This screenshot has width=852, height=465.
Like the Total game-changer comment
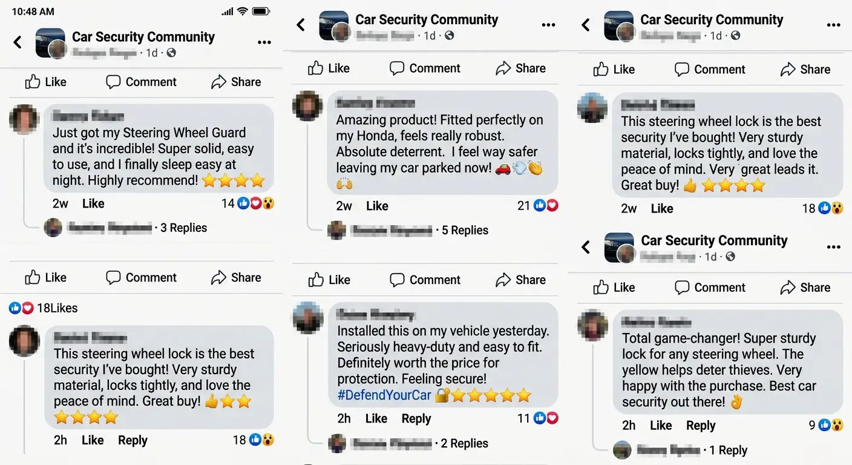pos(661,425)
